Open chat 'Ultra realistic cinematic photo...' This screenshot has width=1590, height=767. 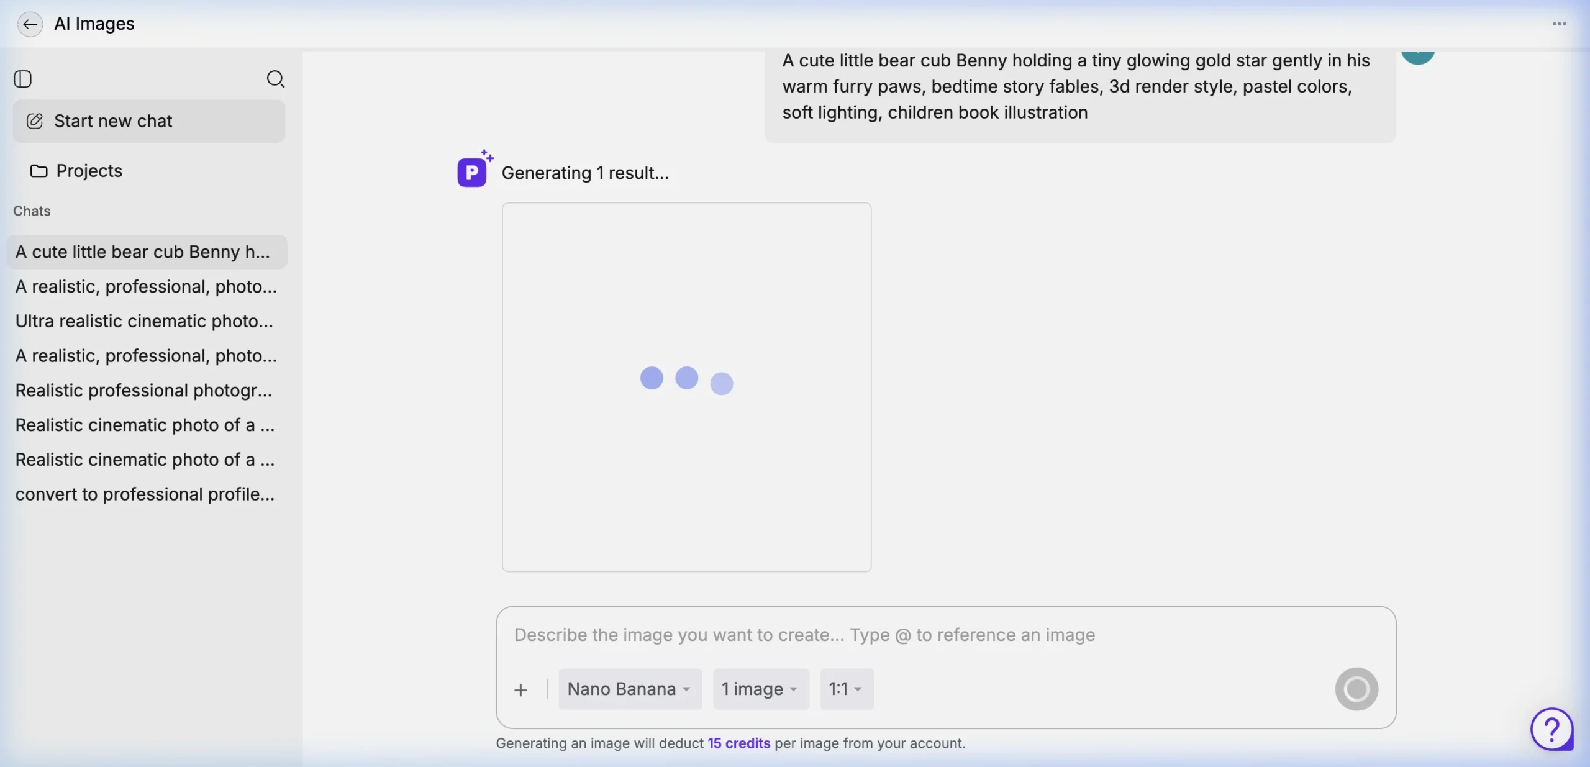pyautogui.click(x=147, y=321)
